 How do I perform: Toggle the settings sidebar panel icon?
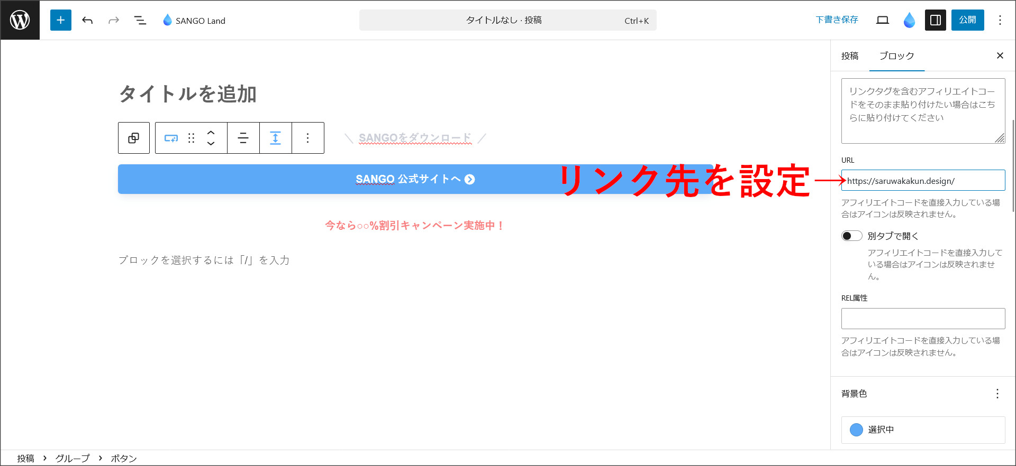pyautogui.click(x=935, y=20)
